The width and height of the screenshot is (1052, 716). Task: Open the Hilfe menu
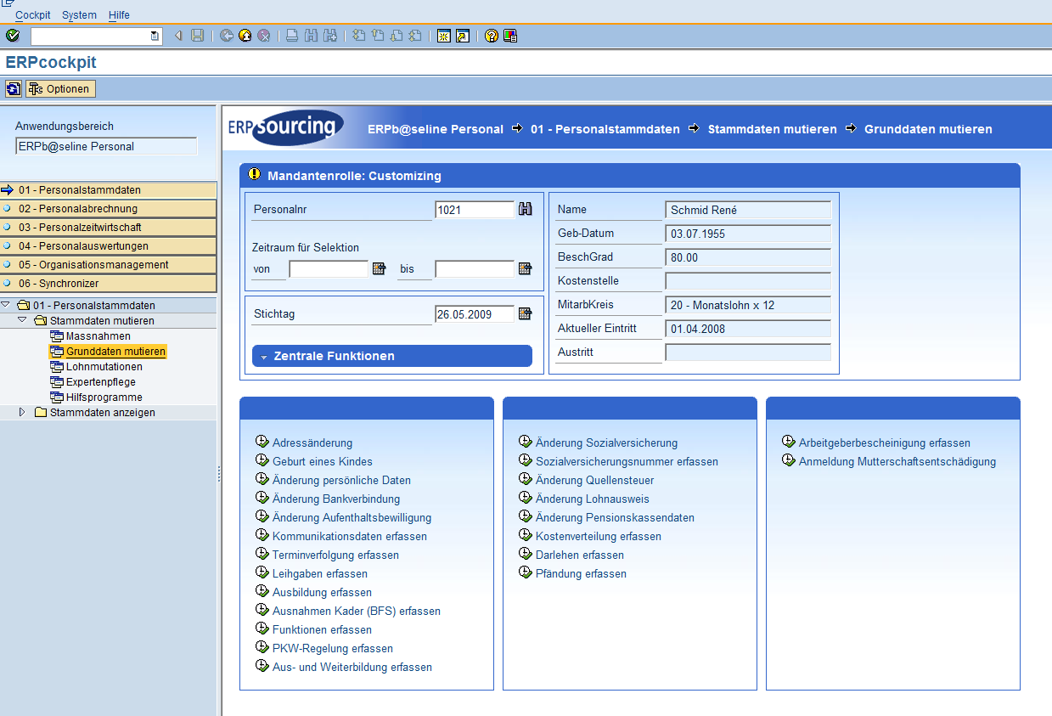point(120,15)
